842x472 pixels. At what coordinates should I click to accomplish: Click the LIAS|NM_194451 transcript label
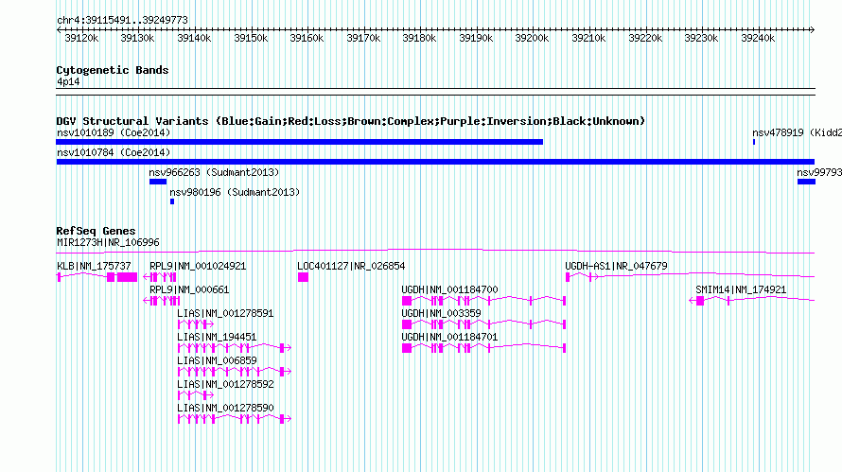click(x=217, y=338)
